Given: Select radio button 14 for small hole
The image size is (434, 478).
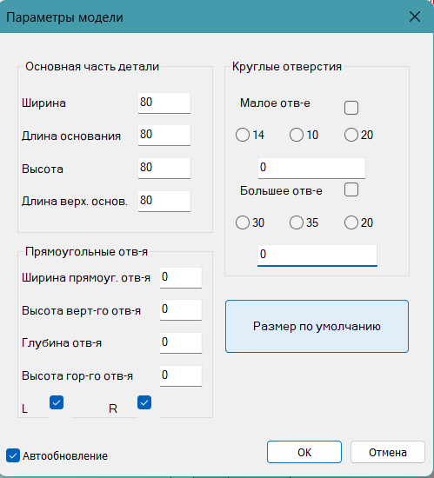Looking at the screenshot, I should click(x=243, y=135).
